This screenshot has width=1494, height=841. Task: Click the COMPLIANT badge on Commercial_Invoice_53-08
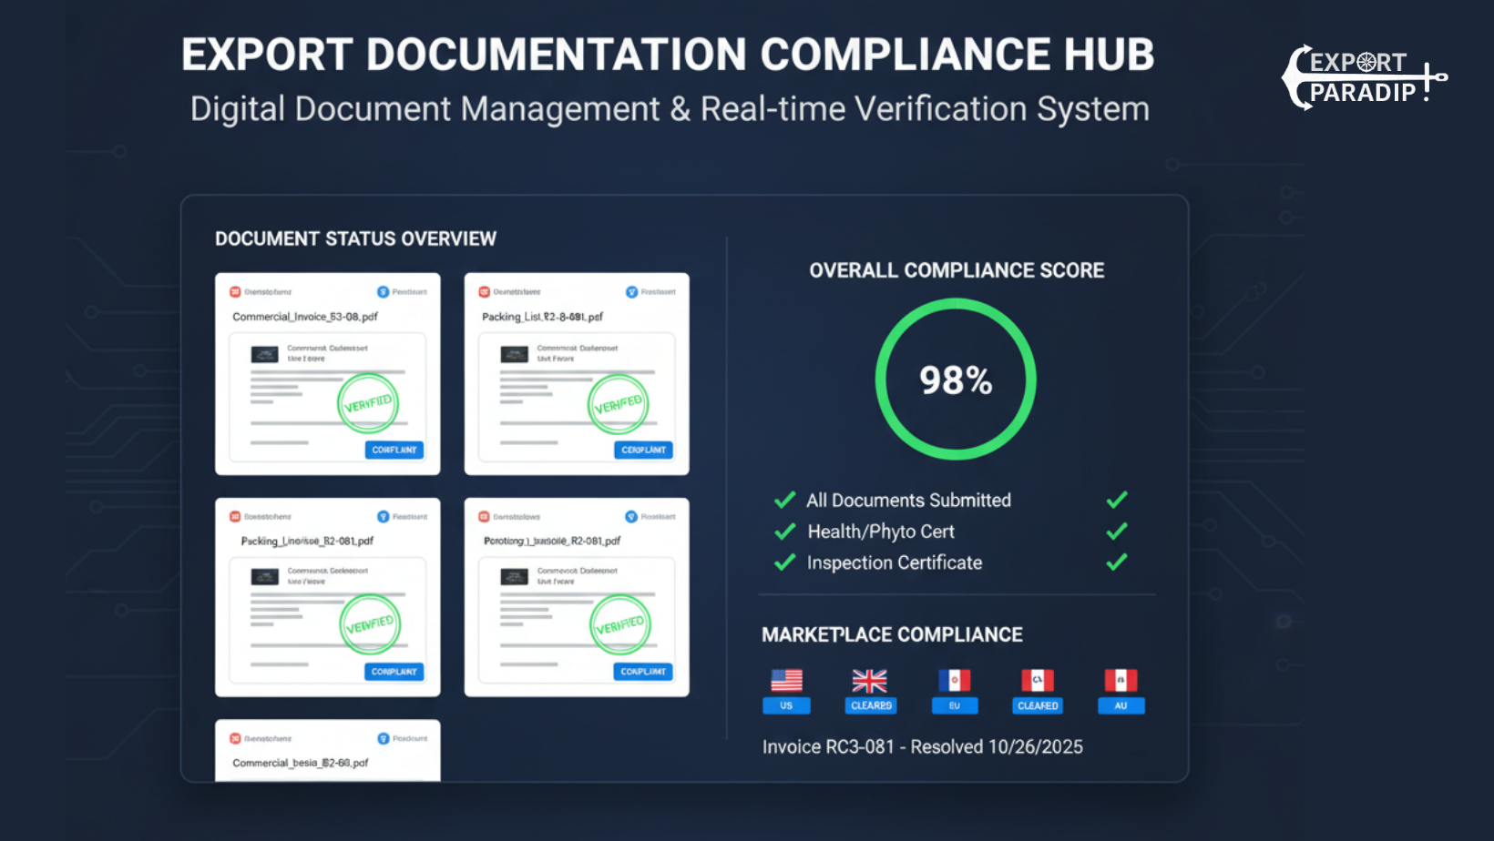tap(394, 449)
